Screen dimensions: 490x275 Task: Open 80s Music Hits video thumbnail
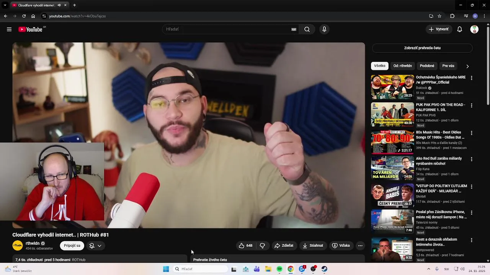click(x=392, y=142)
